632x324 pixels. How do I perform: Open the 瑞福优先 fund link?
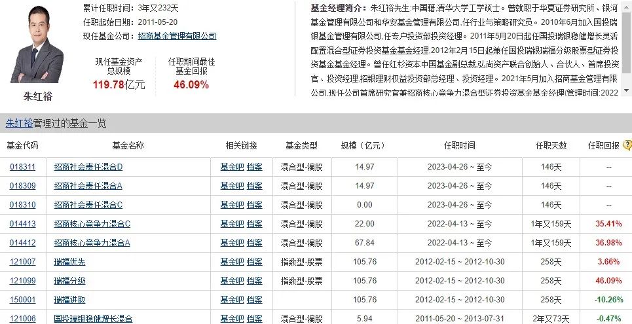(x=70, y=262)
